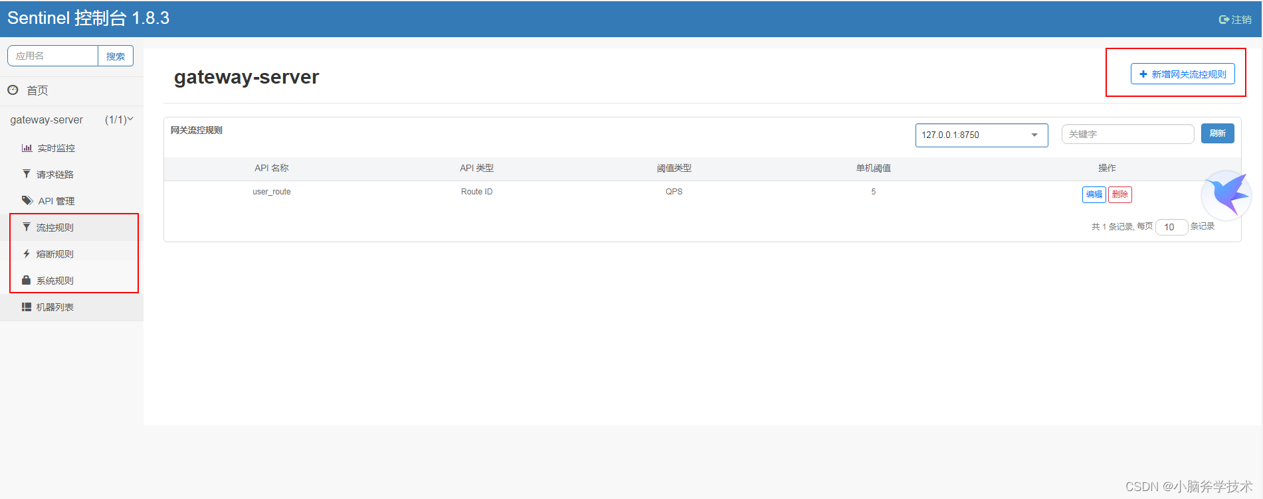Click the floating blue bird icon
The height and width of the screenshot is (499, 1263).
1226,195
